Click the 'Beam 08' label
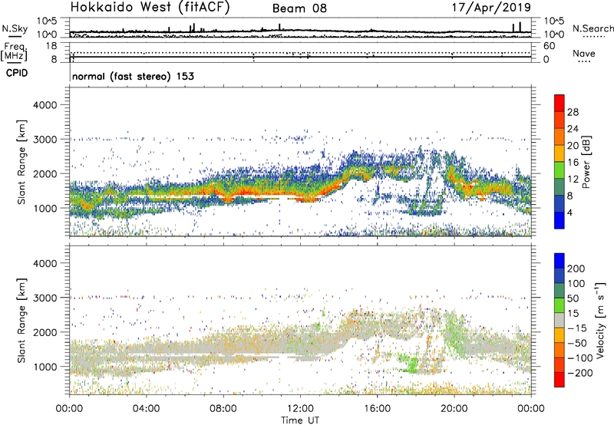The width and height of the screenshot is (614, 425). pos(299,8)
